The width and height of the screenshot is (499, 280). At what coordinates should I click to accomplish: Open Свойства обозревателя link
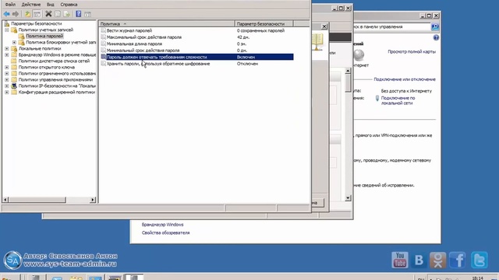[x=165, y=233]
